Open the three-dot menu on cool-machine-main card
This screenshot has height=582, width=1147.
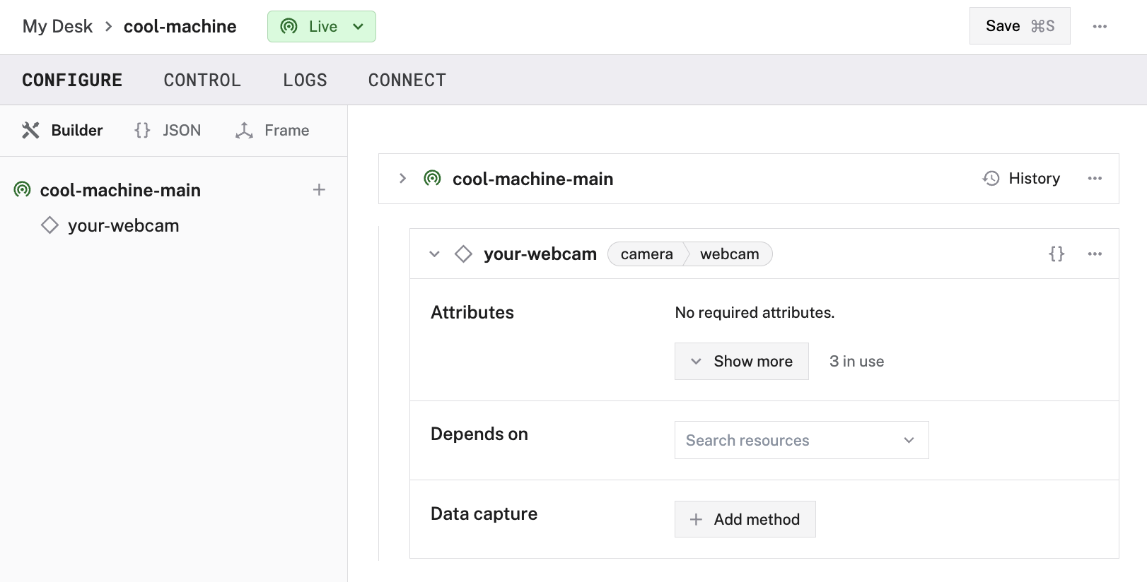1095,179
